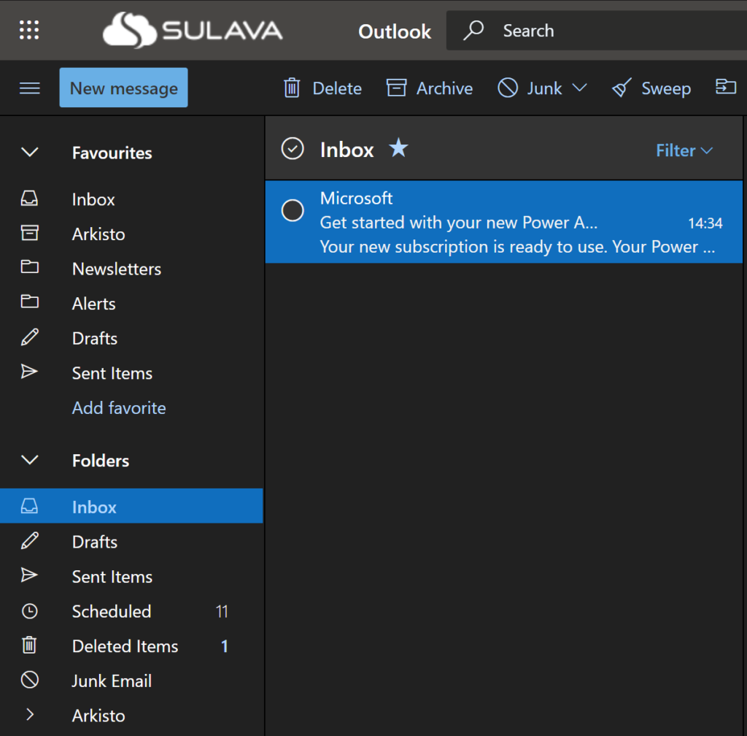
Task: Click the Junk Email blocked-circle icon
Action: tap(29, 680)
